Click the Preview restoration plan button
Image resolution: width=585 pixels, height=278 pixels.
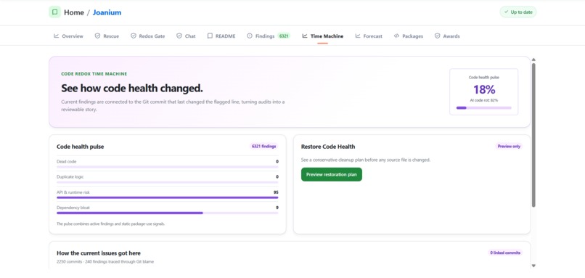click(331, 174)
